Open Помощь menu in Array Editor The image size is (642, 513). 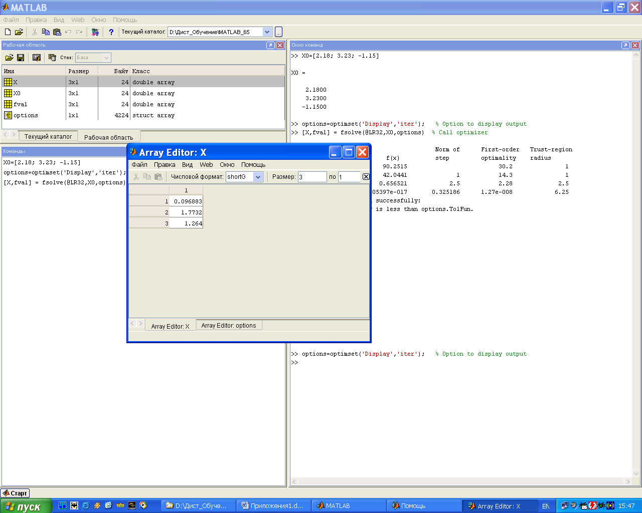tap(253, 165)
